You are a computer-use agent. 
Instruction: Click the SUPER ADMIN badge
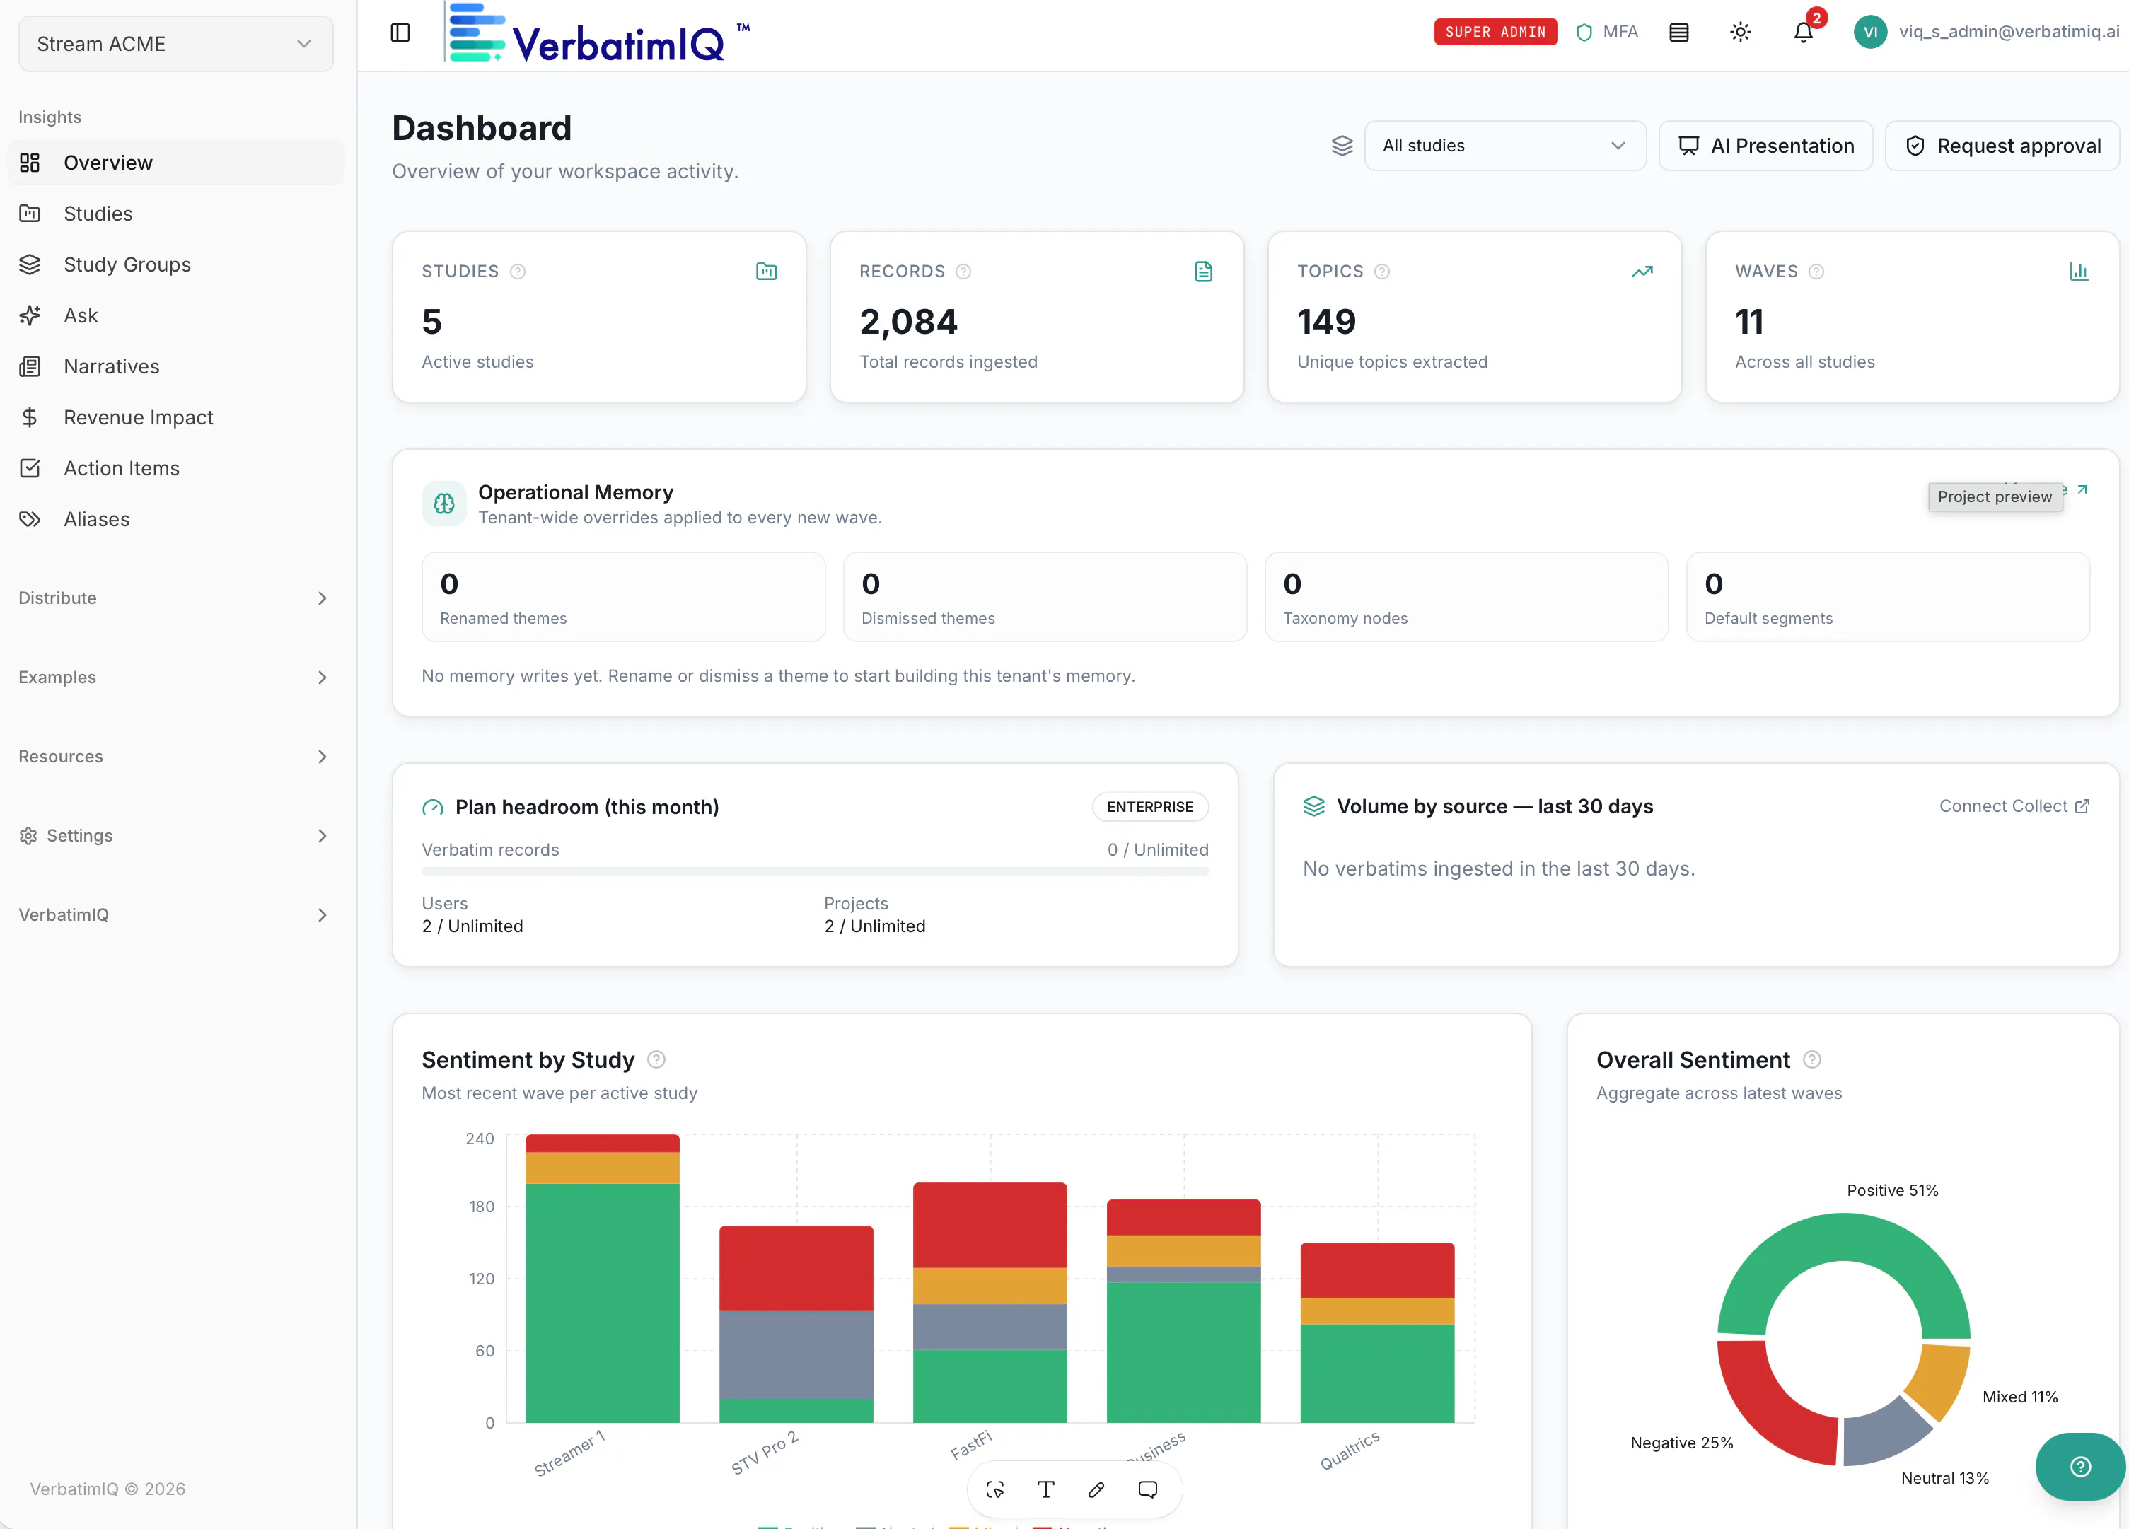click(x=1495, y=32)
